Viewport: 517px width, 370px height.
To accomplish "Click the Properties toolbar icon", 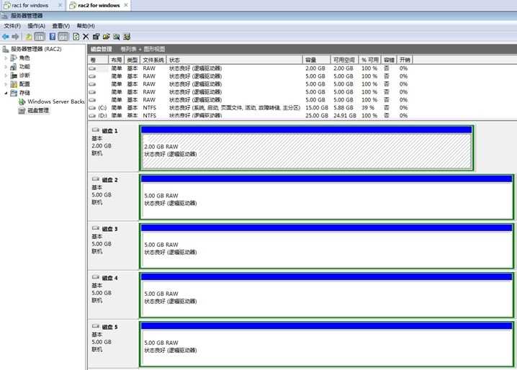I will 96,37.
